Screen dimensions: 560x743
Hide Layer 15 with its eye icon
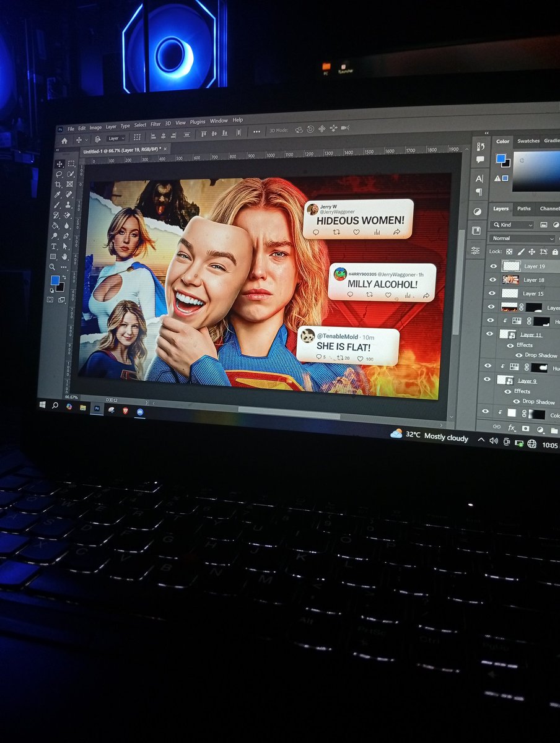(492, 293)
